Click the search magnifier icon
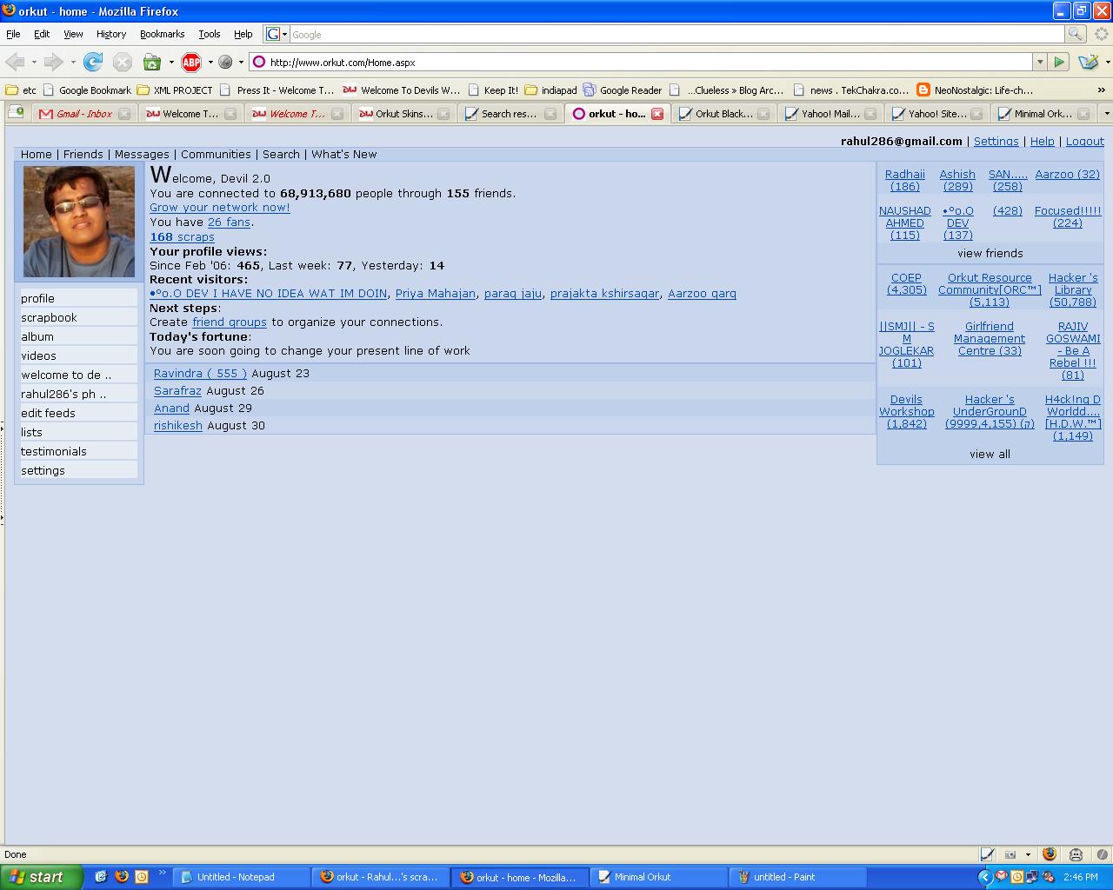 tap(1076, 34)
